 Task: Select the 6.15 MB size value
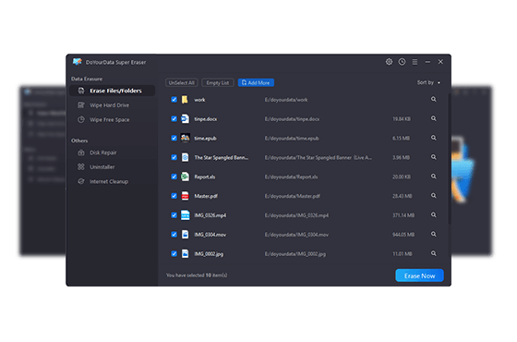pyautogui.click(x=401, y=139)
